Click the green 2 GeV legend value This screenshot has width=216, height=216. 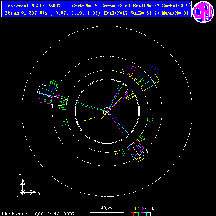coord(138,209)
